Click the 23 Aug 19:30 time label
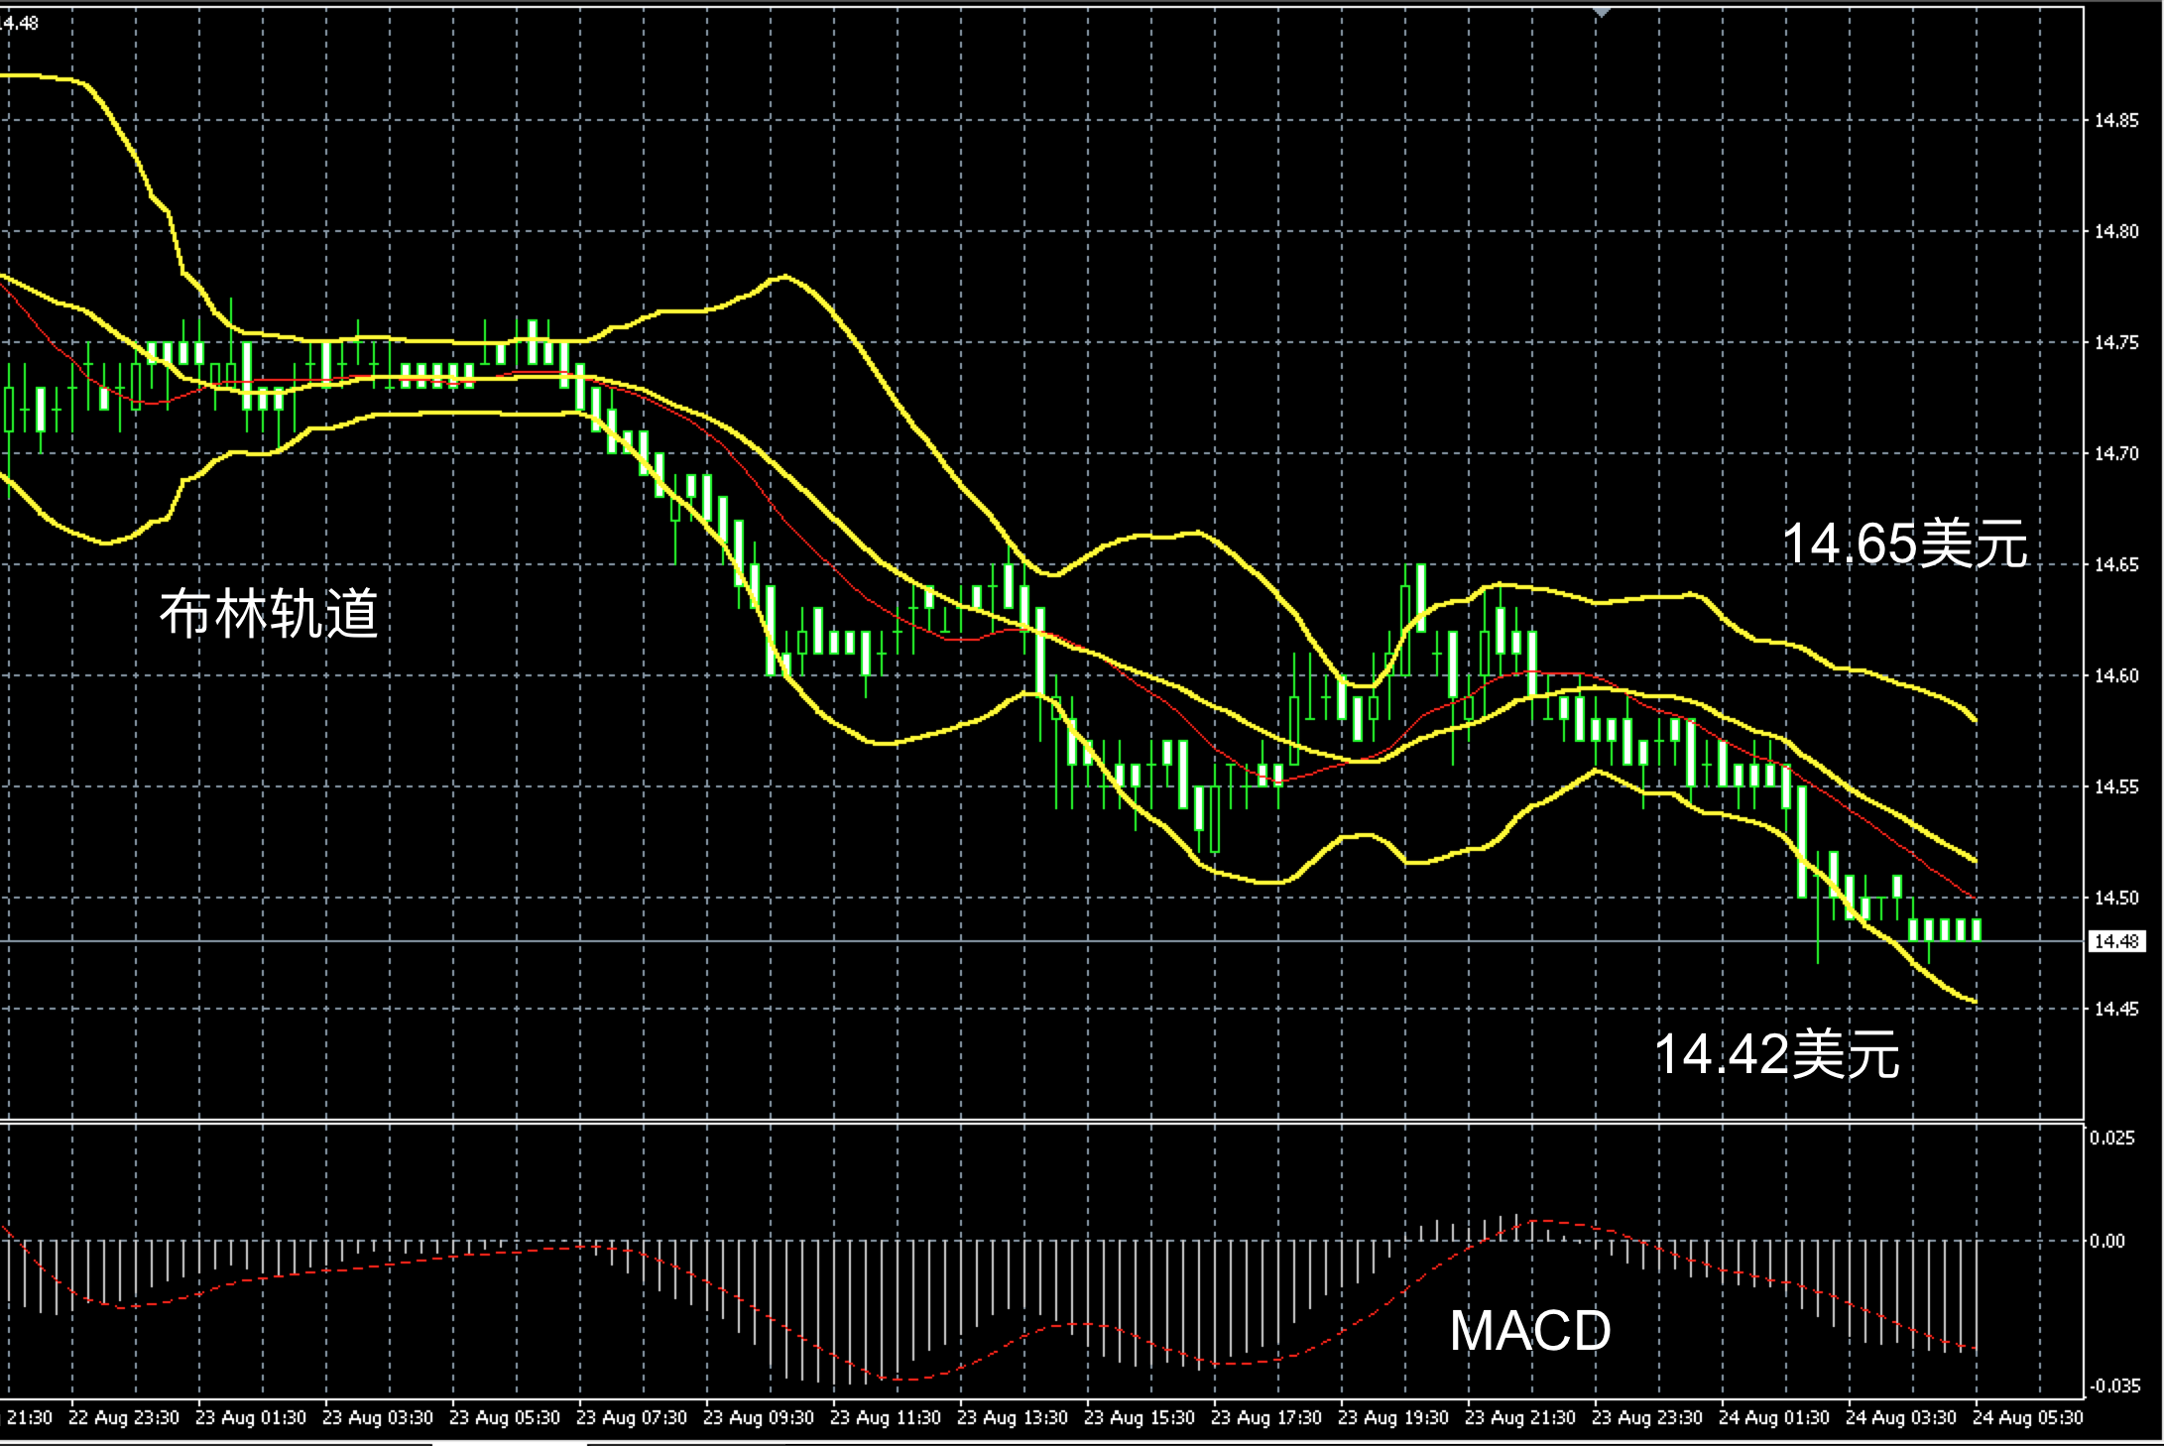This screenshot has height=1446, width=2164. pos(1392,1418)
